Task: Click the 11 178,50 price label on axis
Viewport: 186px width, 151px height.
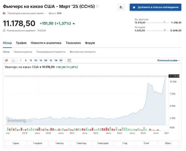Action: pos(174,76)
